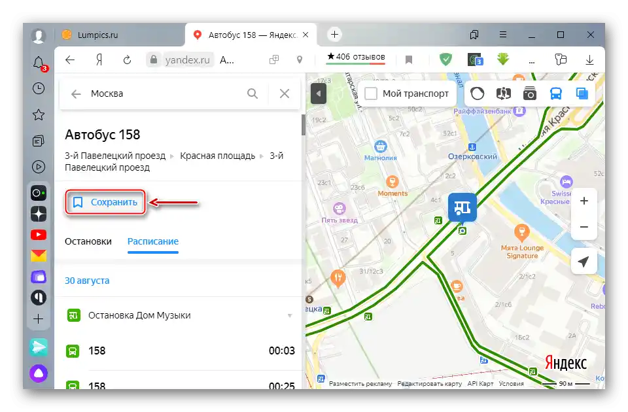The width and height of the screenshot is (628, 412).
Task: Click the Магнолия store marker
Action: pyautogui.click(x=380, y=147)
